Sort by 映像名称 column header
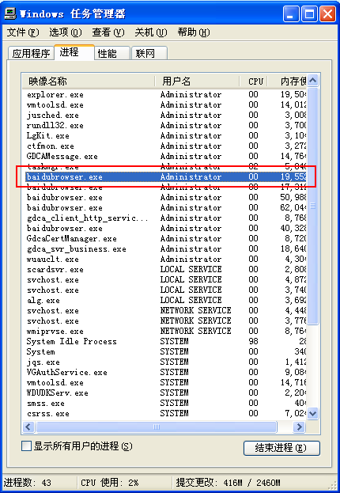Screen dimensions: 340x493 point(89,82)
